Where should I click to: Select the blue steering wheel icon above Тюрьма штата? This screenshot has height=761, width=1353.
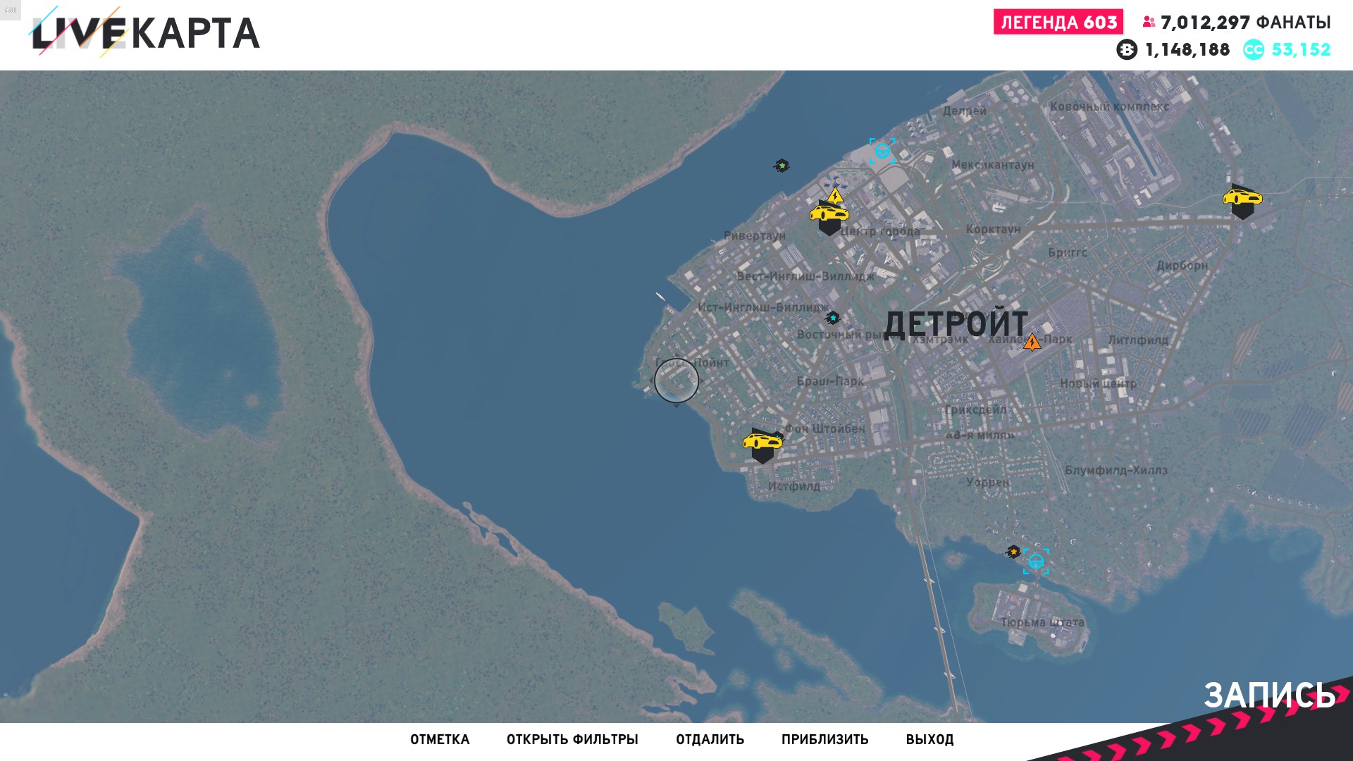pos(1036,561)
